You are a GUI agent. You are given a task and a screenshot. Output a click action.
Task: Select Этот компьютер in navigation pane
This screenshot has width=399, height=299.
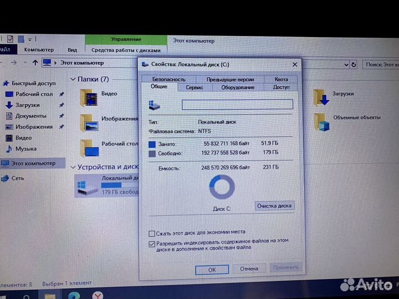pos(33,163)
